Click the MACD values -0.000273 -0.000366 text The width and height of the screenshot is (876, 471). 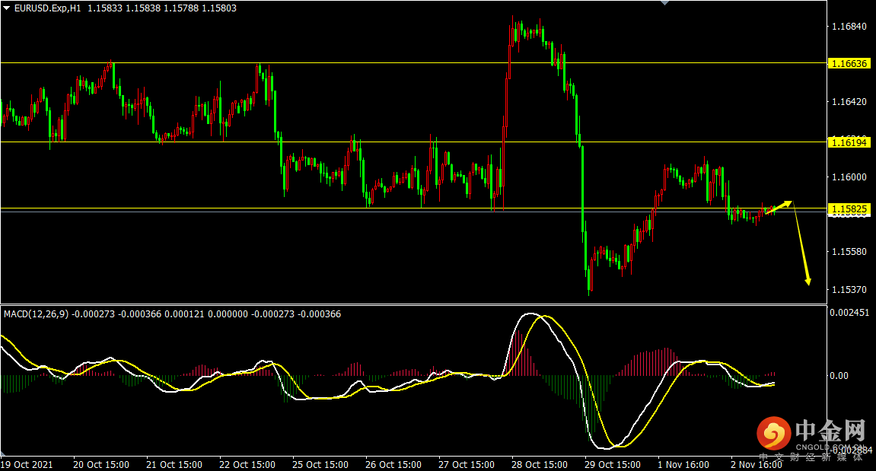(x=116, y=314)
